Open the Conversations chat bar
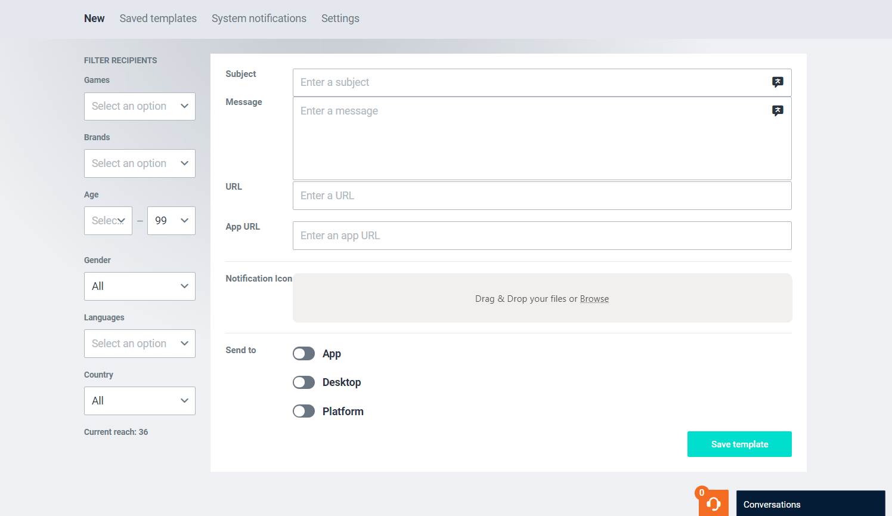 [810, 504]
